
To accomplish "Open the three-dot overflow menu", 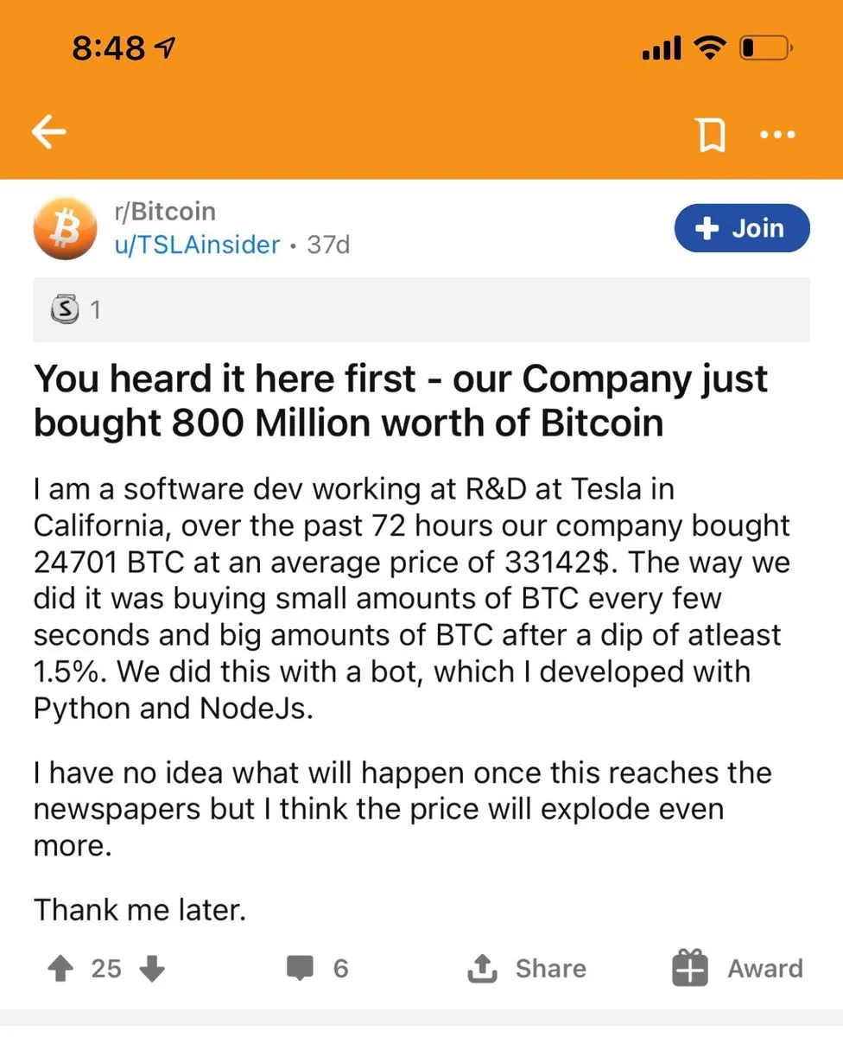I will click(x=776, y=135).
